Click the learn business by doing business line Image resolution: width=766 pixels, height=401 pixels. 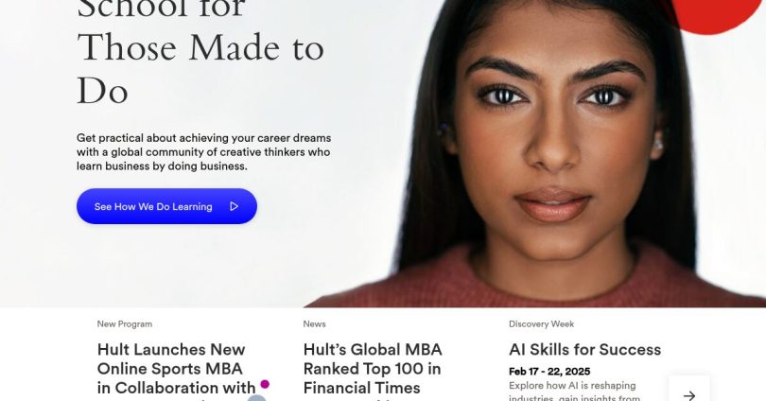click(x=162, y=166)
